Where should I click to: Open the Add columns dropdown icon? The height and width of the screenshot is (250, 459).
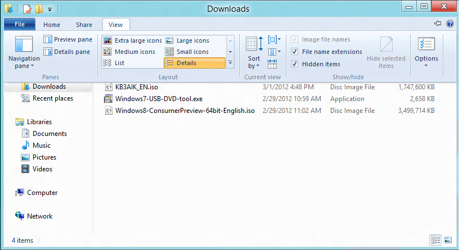[x=274, y=52]
